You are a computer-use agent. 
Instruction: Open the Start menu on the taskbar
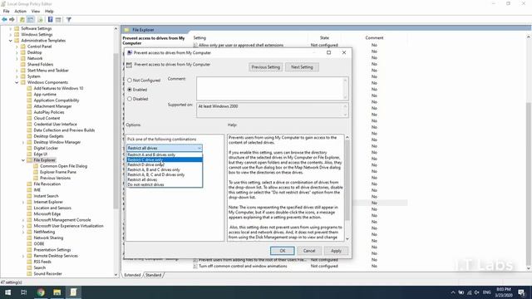7,292
